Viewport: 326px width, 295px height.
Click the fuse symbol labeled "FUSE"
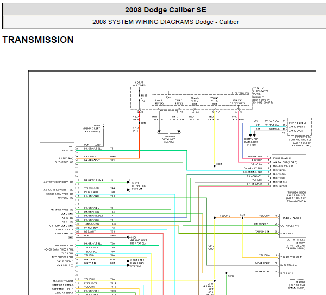tap(140, 98)
